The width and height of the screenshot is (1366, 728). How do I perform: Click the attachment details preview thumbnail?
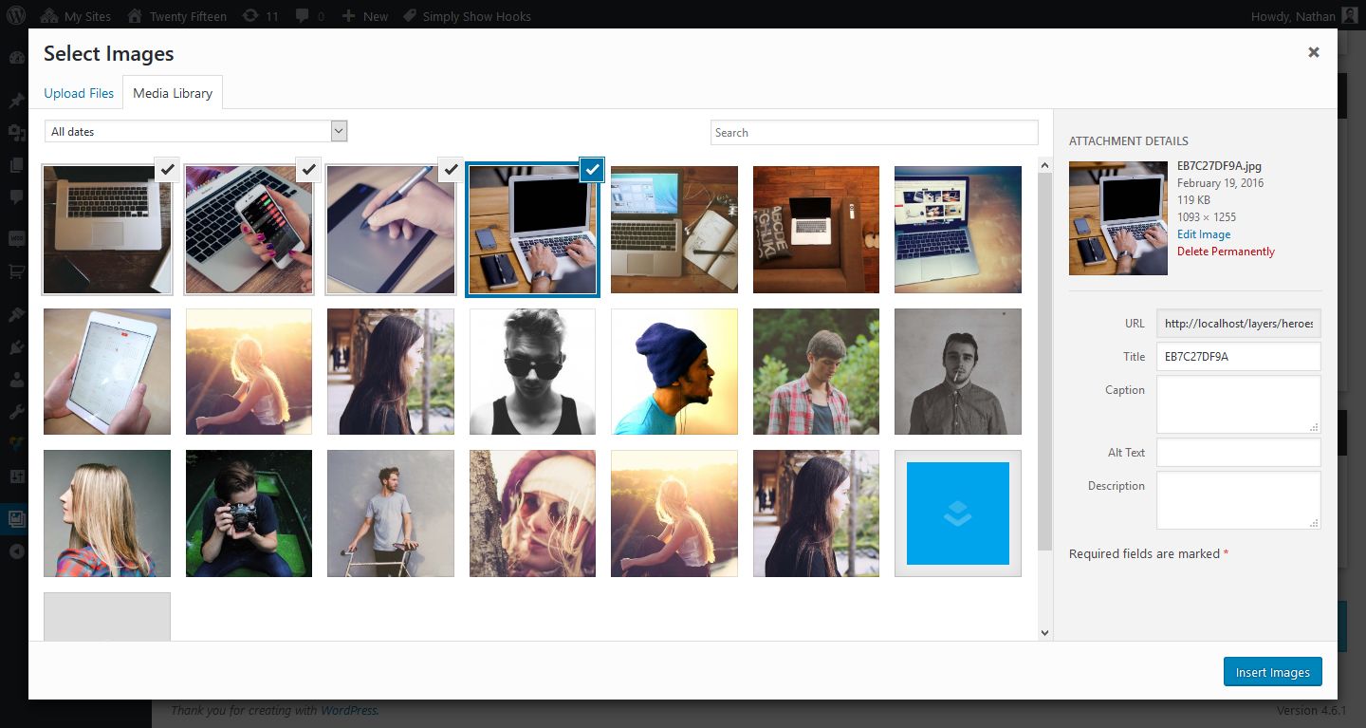(1118, 218)
